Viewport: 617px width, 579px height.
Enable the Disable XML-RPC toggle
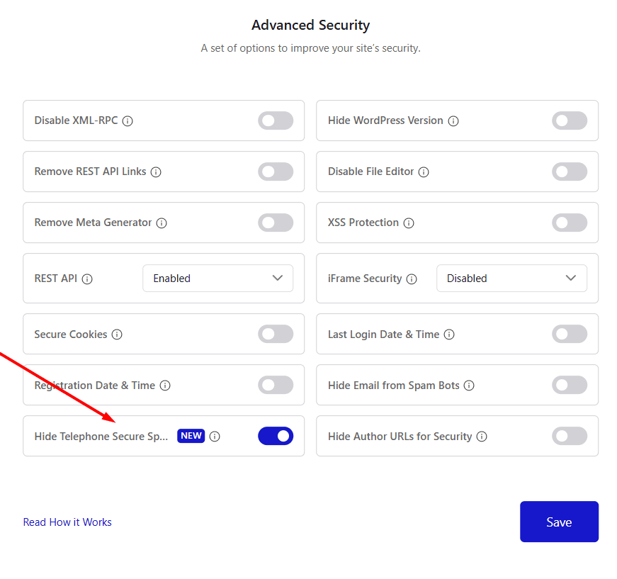pyautogui.click(x=276, y=120)
